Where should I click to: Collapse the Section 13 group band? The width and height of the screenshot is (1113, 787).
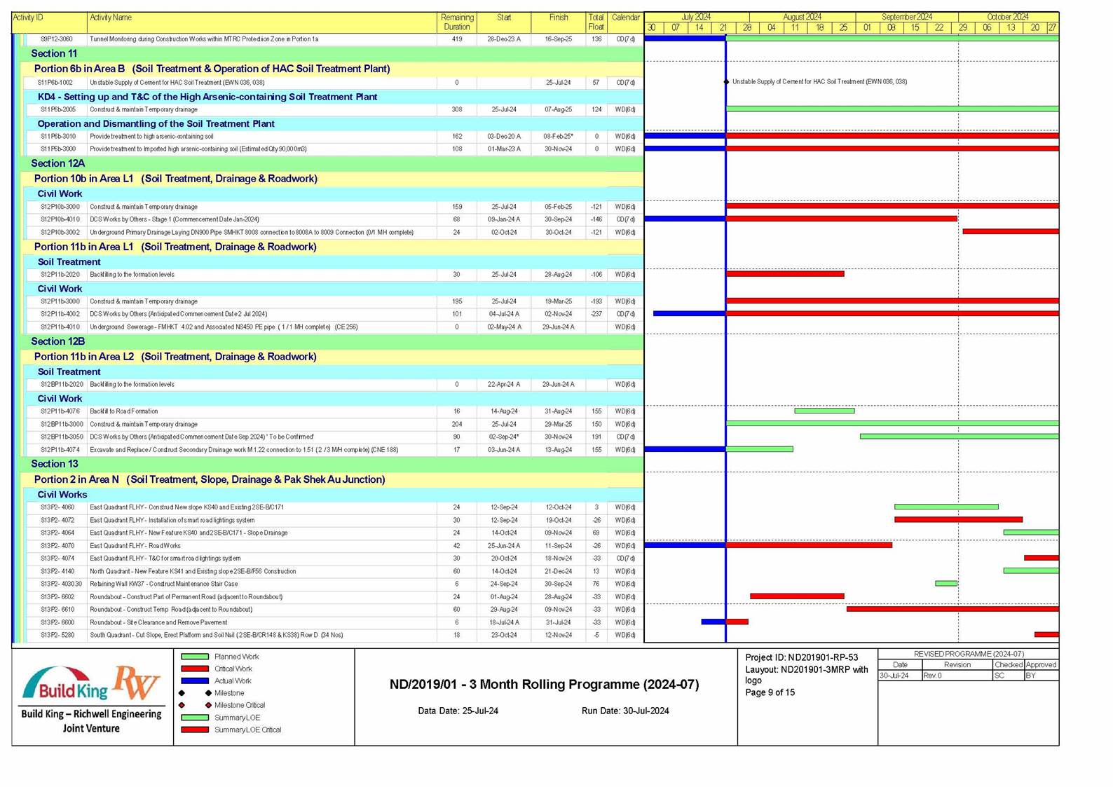(x=54, y=464)
